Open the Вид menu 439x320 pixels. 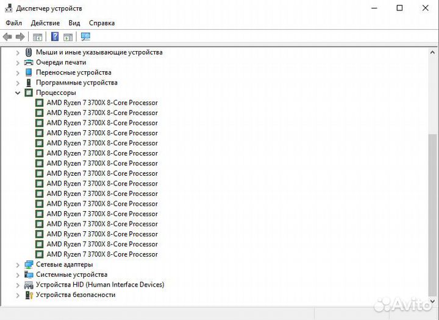click(x=74, y=23)
